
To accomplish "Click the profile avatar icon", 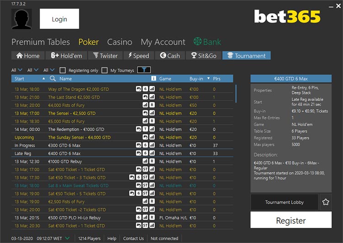I will [x=21, y=19].
